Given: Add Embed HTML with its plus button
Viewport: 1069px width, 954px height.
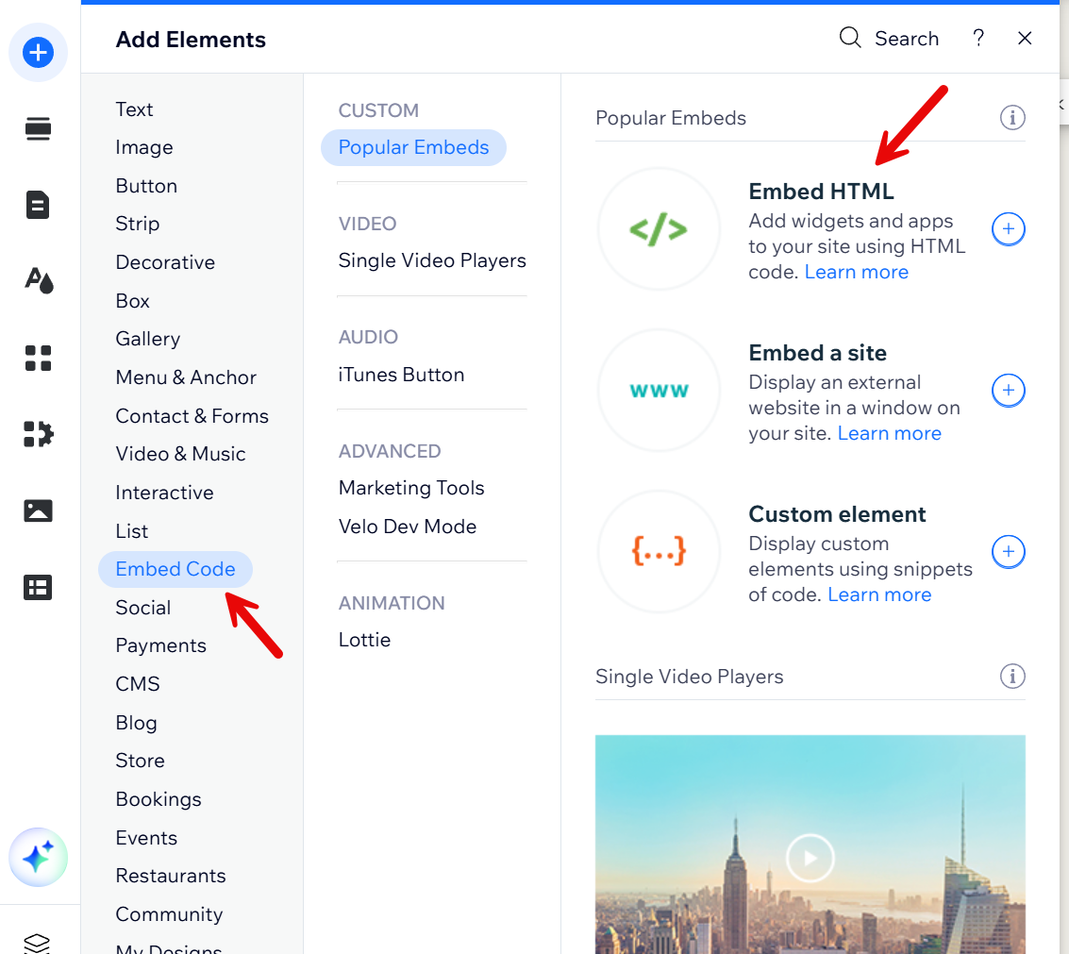Looking at the screenshot, I should [1008, 228].
